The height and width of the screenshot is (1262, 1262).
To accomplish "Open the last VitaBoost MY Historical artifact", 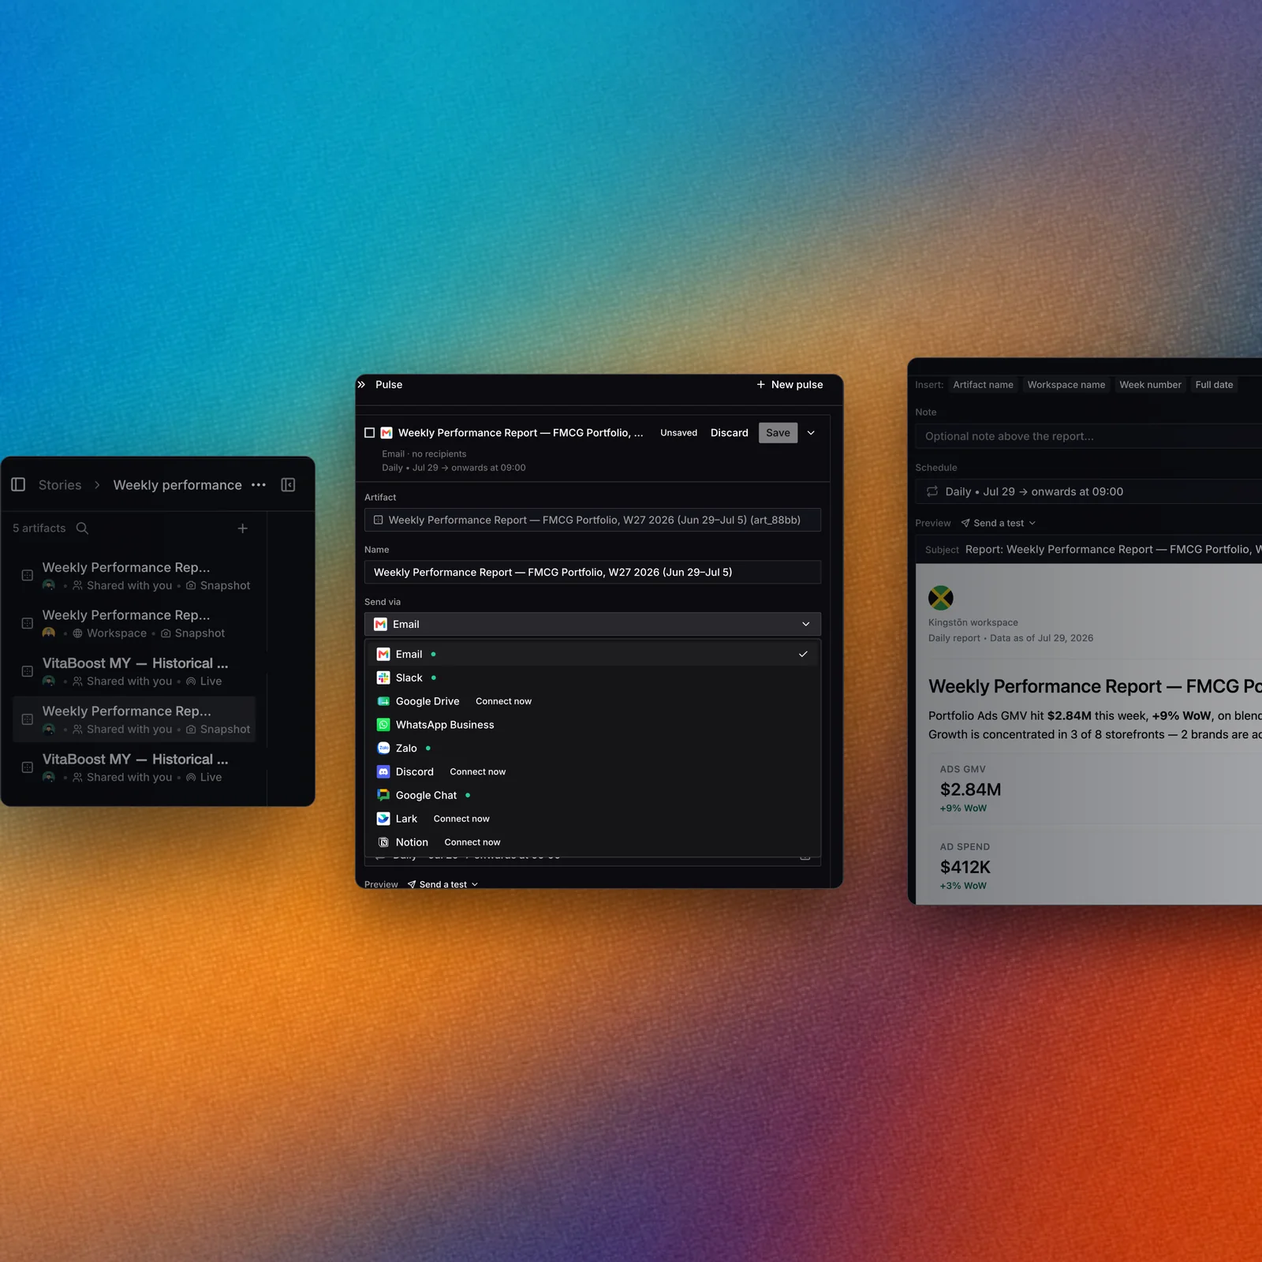I will [134, 767].
